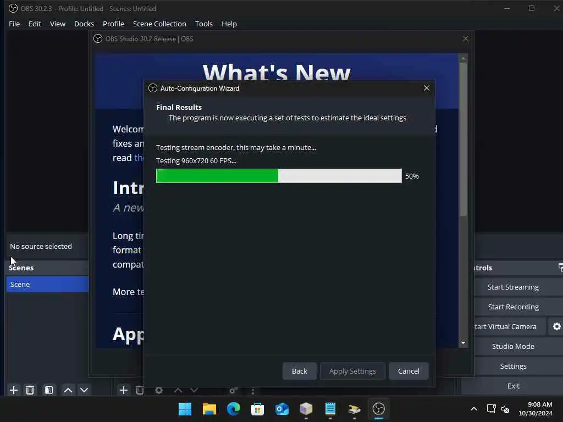This screenshot has width=563, height=422.
Task: Open the Profile menu
Action: (113, 24)
